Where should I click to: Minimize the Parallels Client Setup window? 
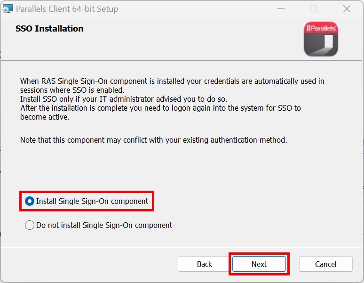point(280,9)
